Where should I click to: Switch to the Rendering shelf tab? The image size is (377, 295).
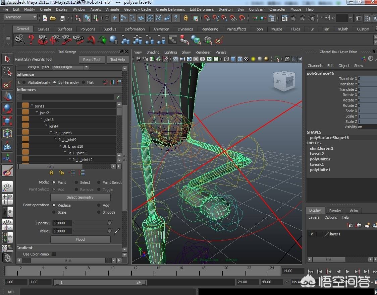(210, 29)
